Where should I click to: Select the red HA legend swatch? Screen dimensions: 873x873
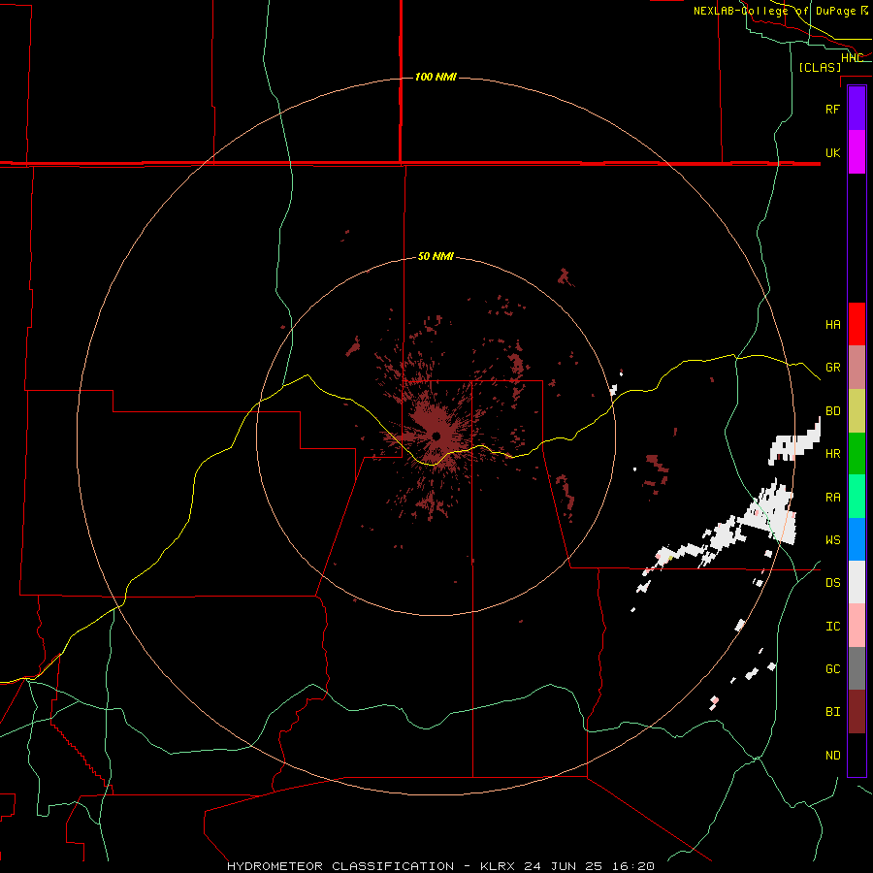[857, 324]
